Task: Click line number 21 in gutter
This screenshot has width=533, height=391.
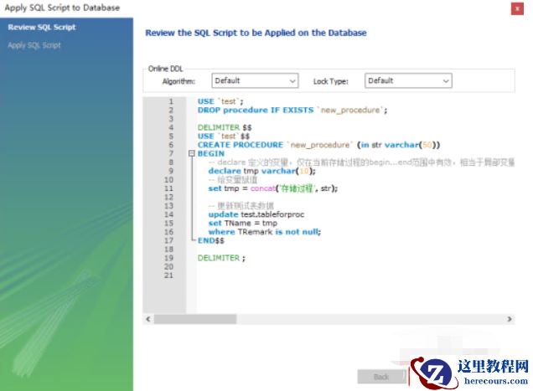Action: (168, 275)
